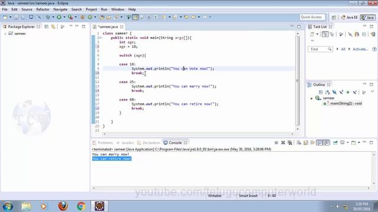Click Sort alphabetically icon in Outline
The height and width of the screenshot is (212, 378).
pos(327,92)
